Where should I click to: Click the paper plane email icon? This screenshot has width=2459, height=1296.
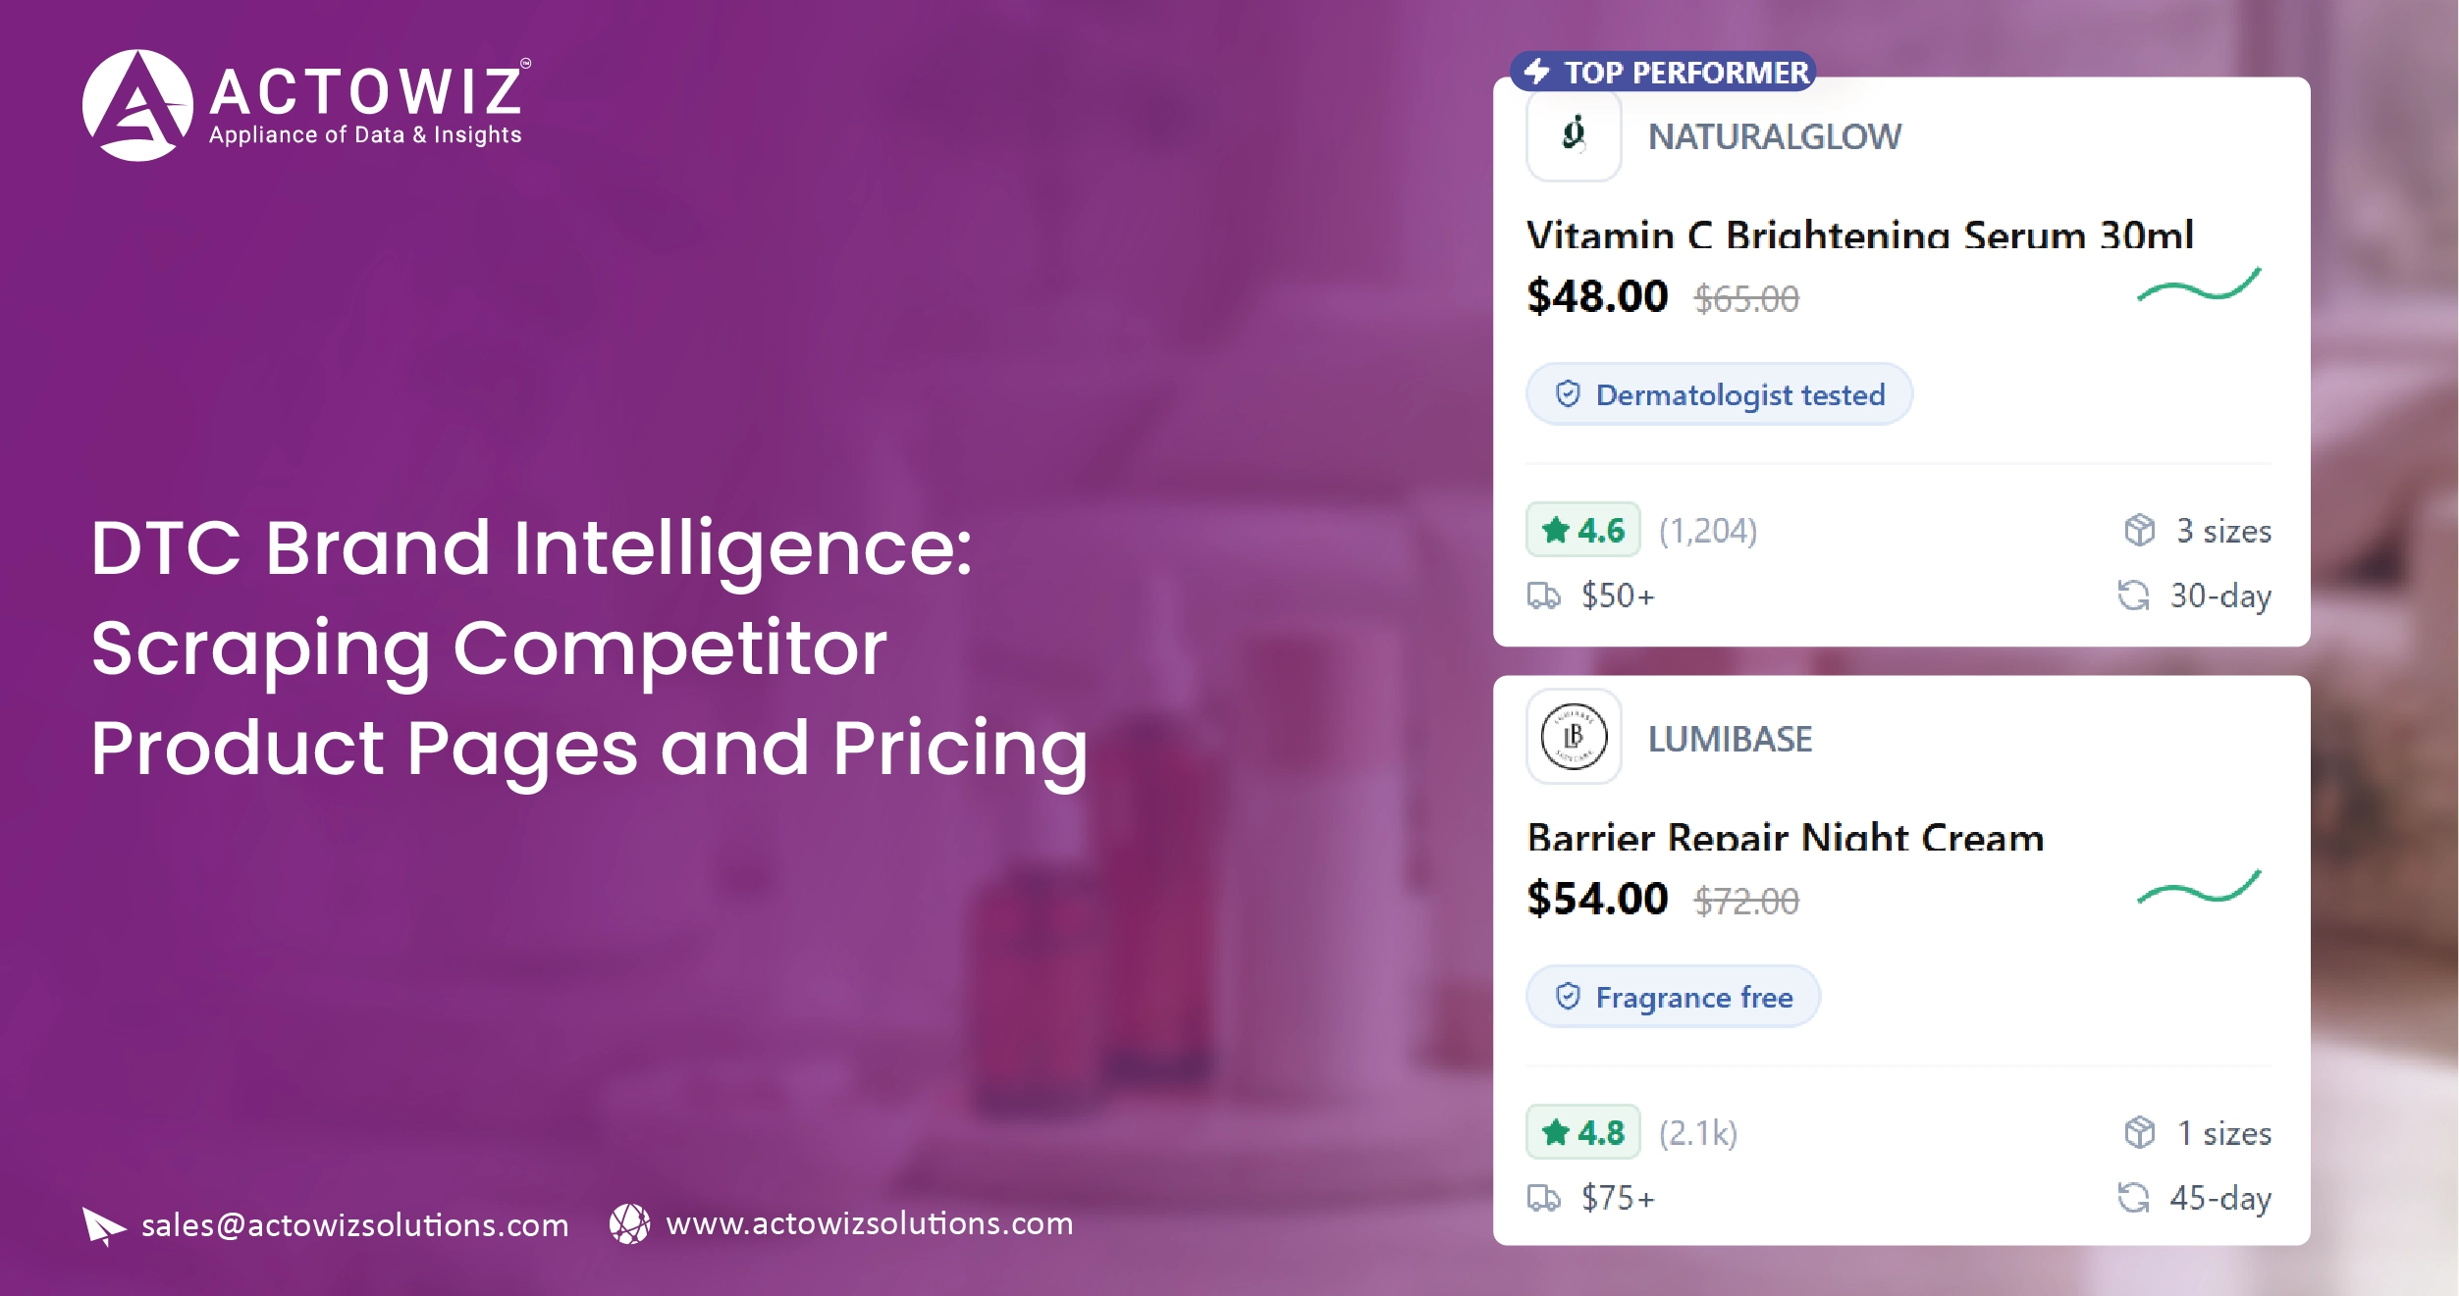pyautogui.click(x=103, y=1225)
